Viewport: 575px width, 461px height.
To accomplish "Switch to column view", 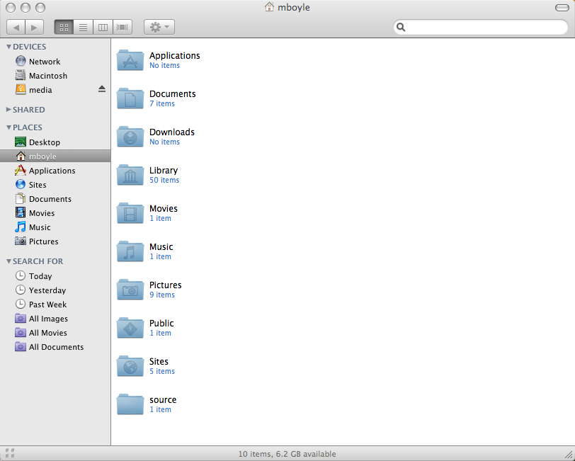I will coord(103,27).
